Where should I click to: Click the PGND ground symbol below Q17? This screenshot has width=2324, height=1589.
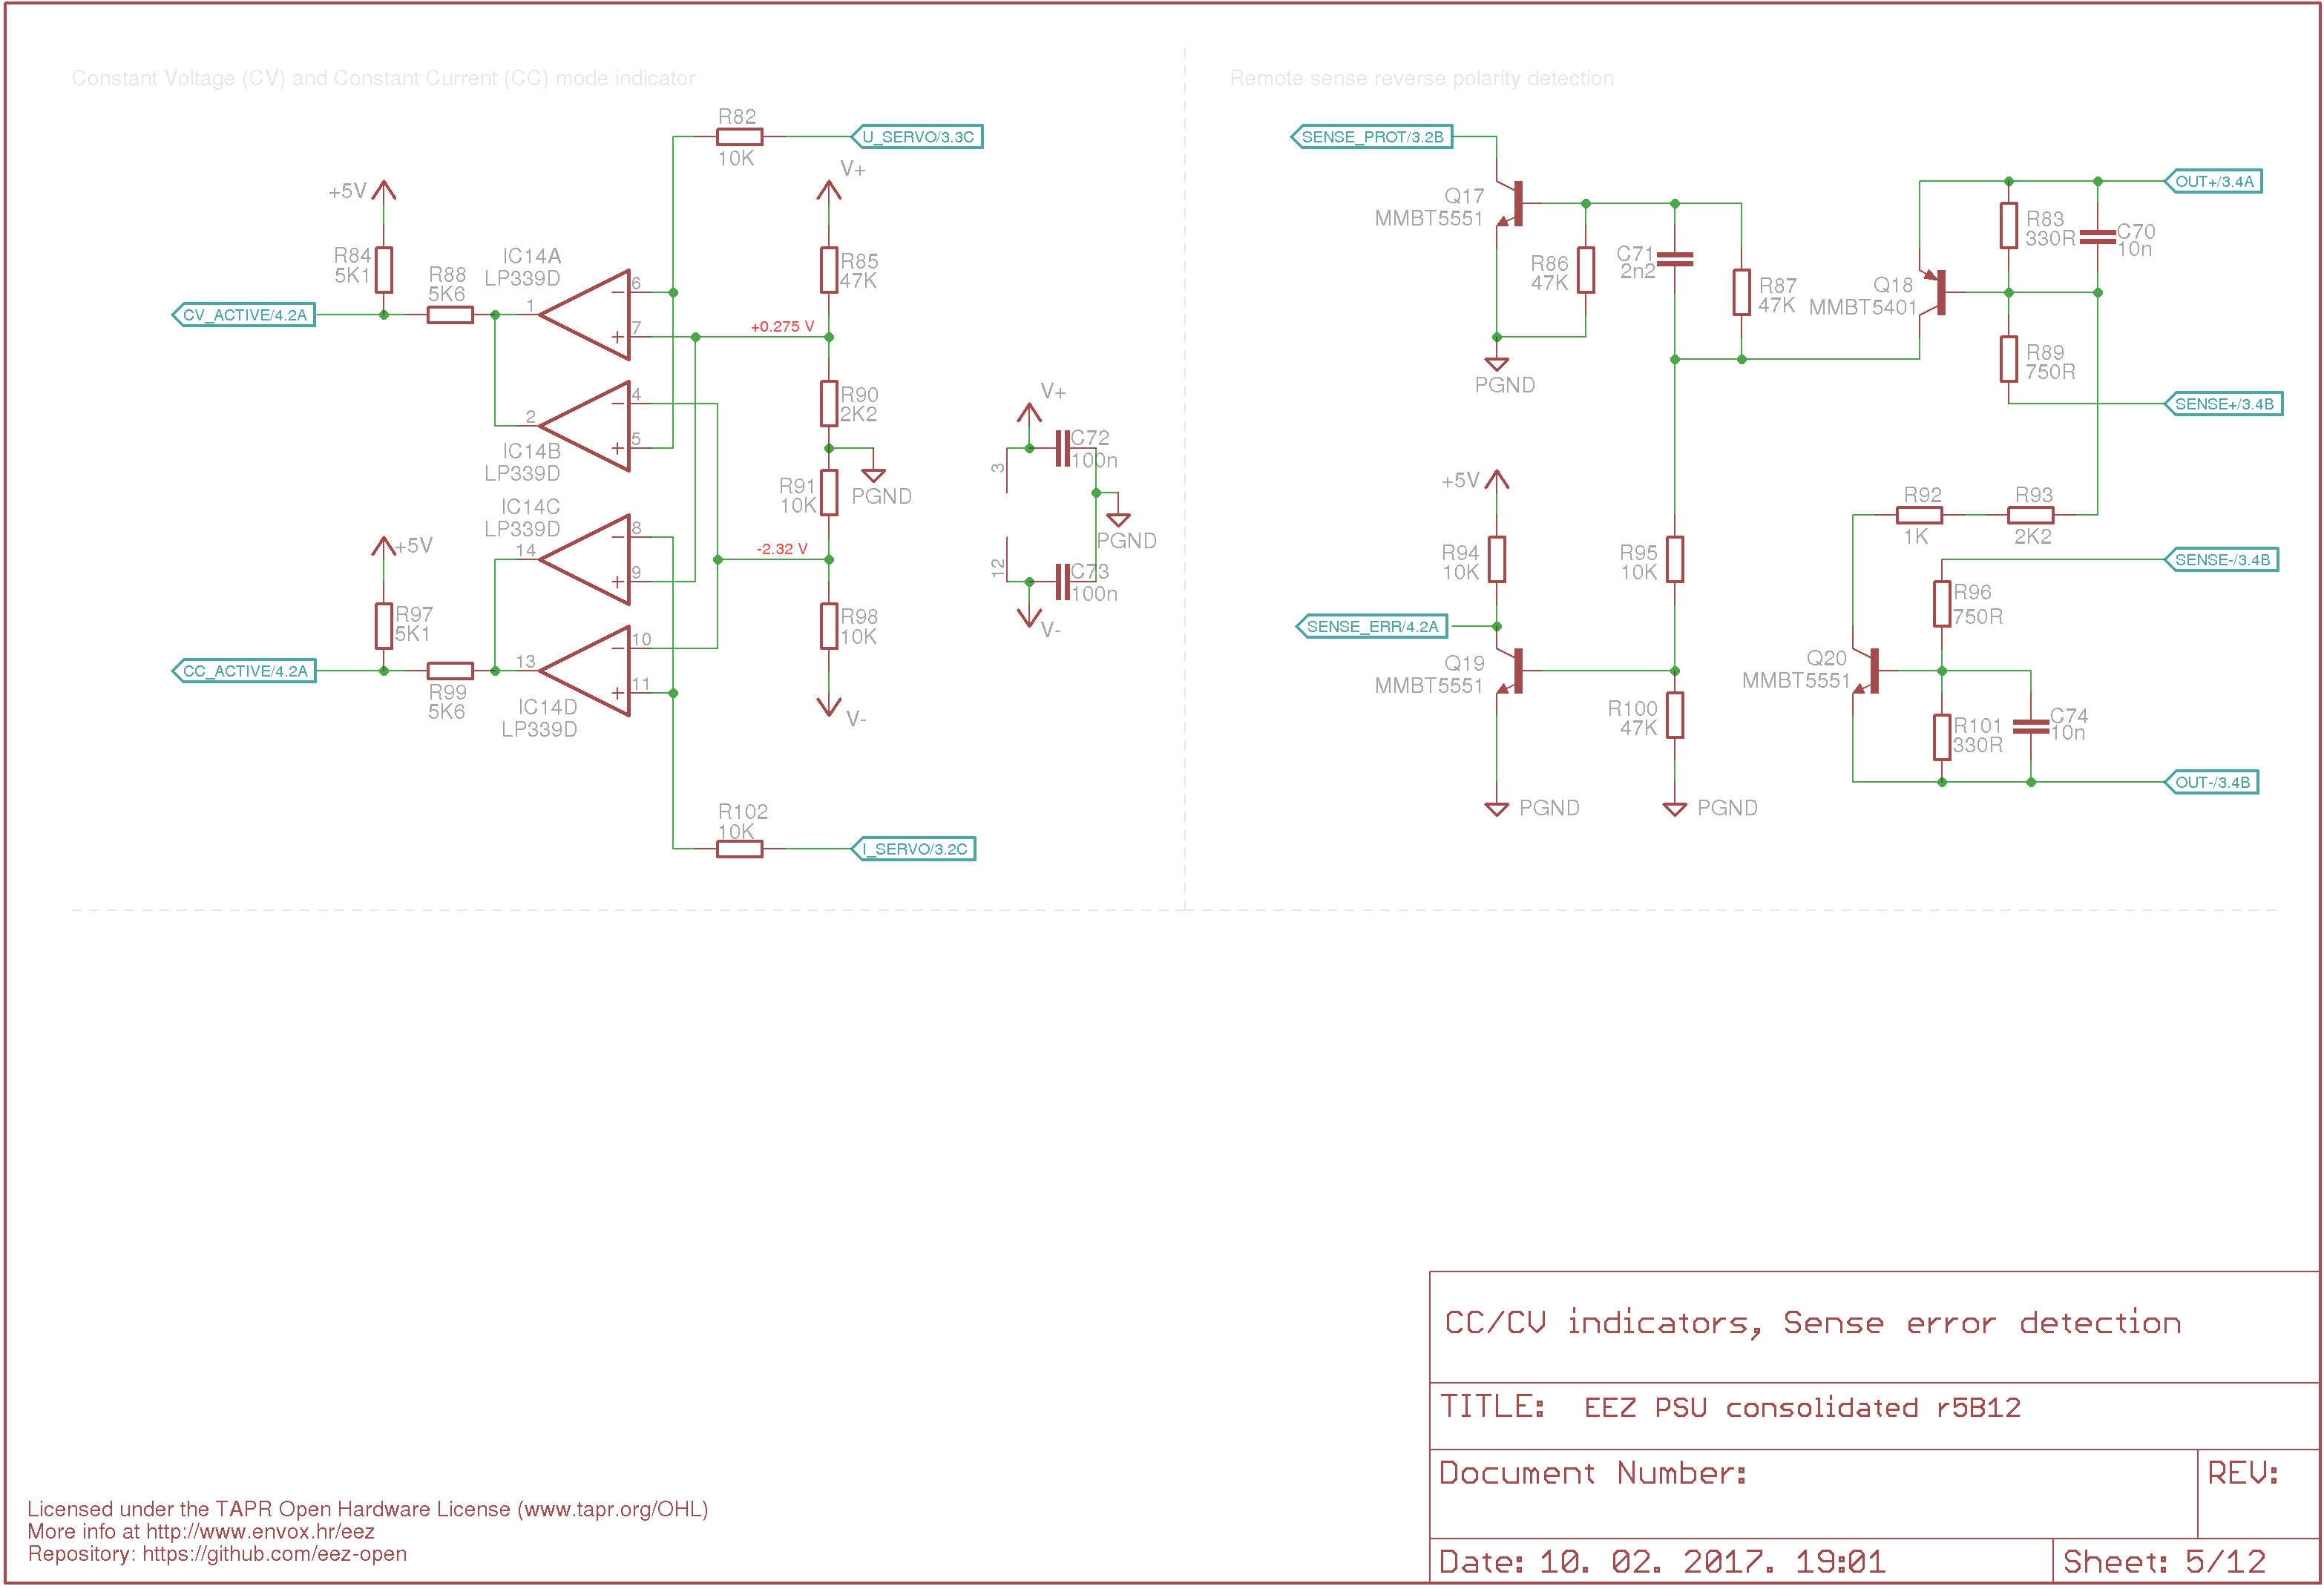1497,364
